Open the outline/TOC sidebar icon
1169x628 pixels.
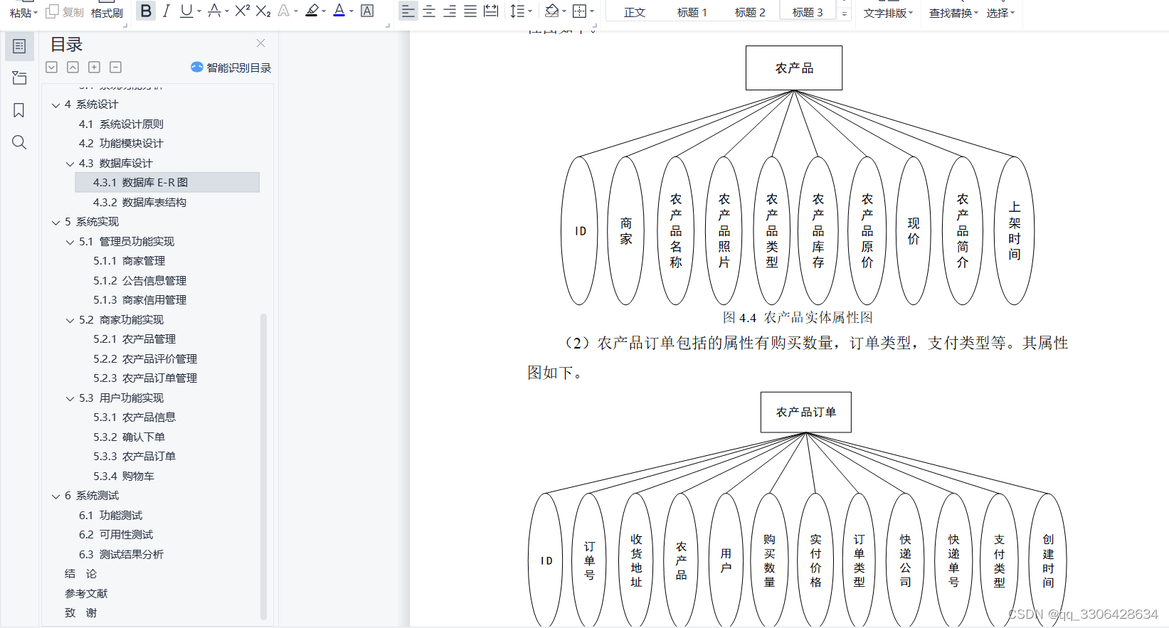pyautogui.click(x=19, y=46)
